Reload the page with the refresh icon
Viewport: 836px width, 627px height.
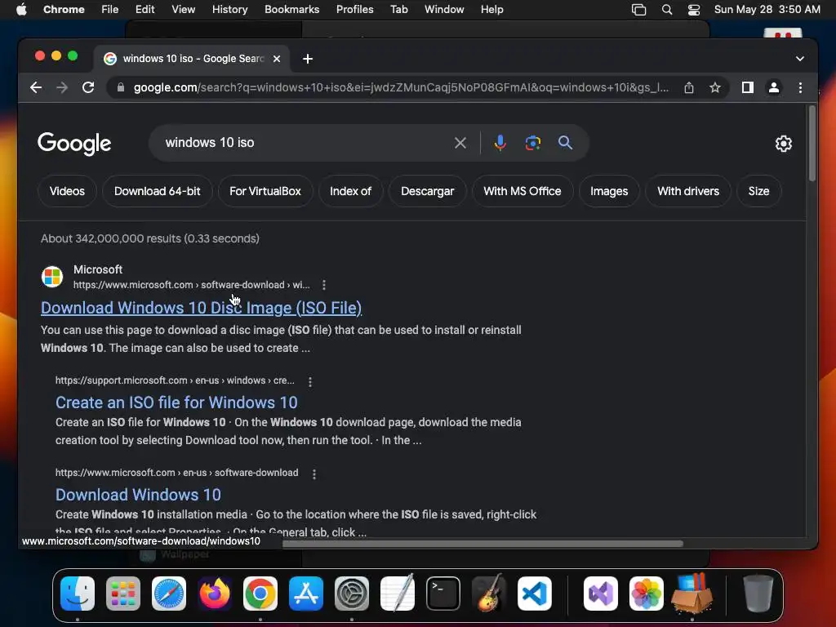coord(88,87)
